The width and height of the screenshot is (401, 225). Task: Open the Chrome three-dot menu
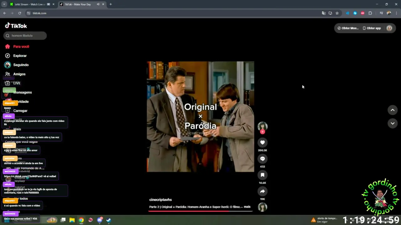397,13
